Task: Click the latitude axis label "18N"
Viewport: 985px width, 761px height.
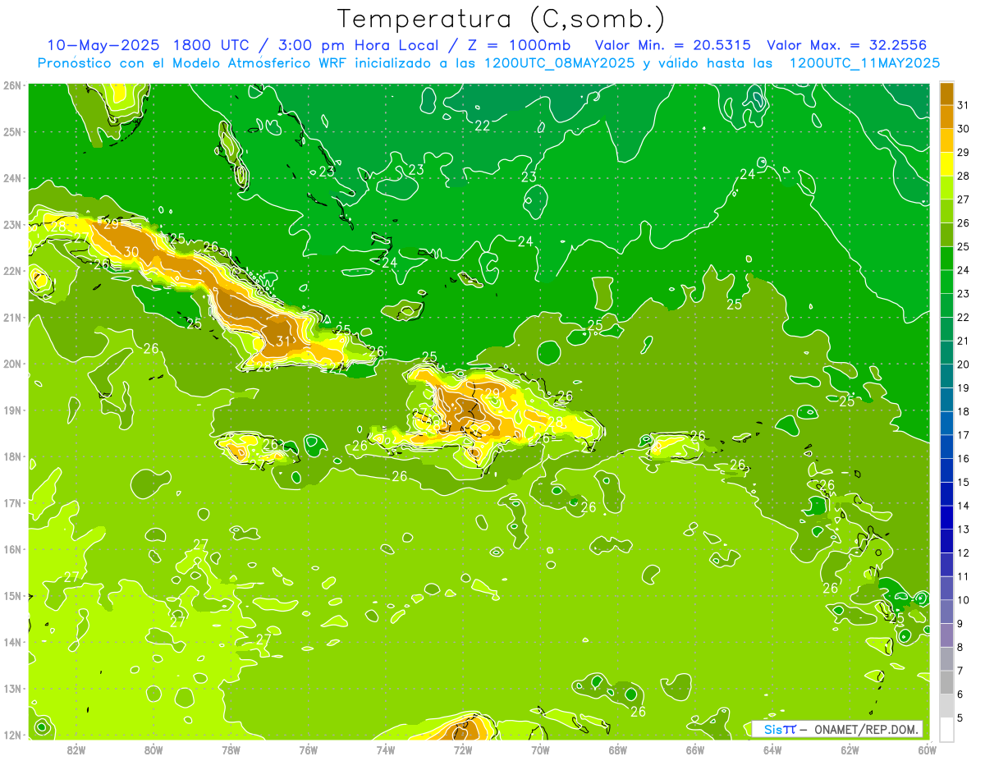Action: coord(13,456)
